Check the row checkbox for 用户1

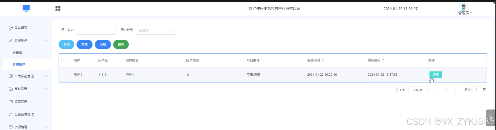click(x=64, y=75)
